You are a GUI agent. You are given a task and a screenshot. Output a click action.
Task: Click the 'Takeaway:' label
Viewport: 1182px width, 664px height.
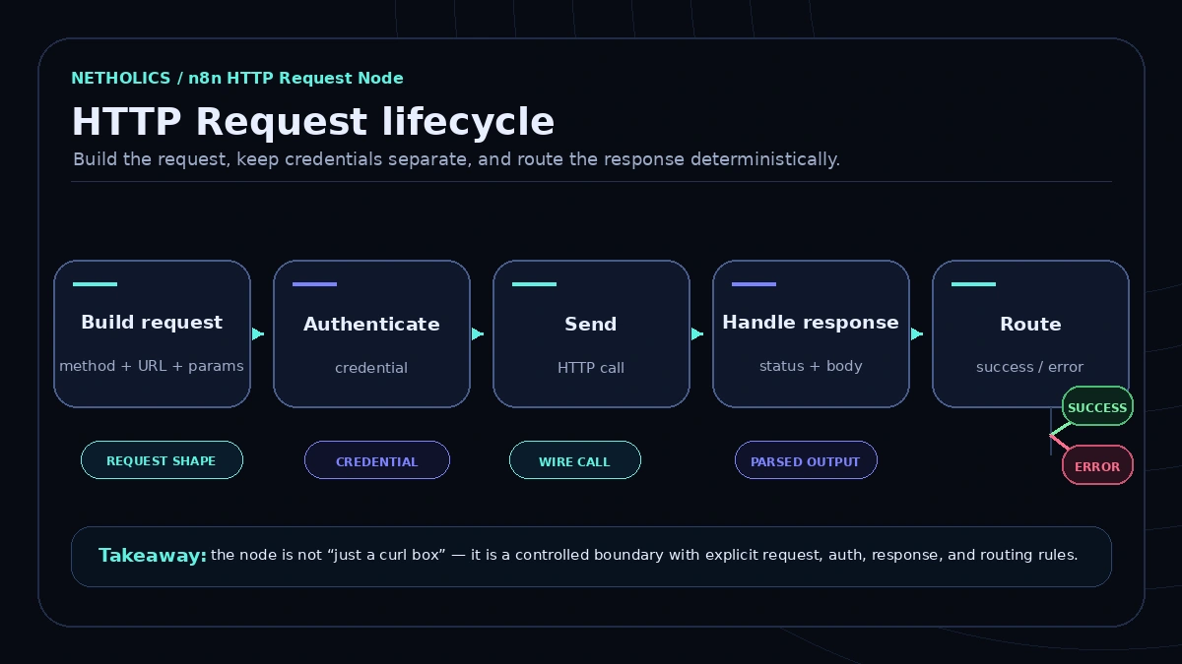pyautogui.click(x=153, y=556)
